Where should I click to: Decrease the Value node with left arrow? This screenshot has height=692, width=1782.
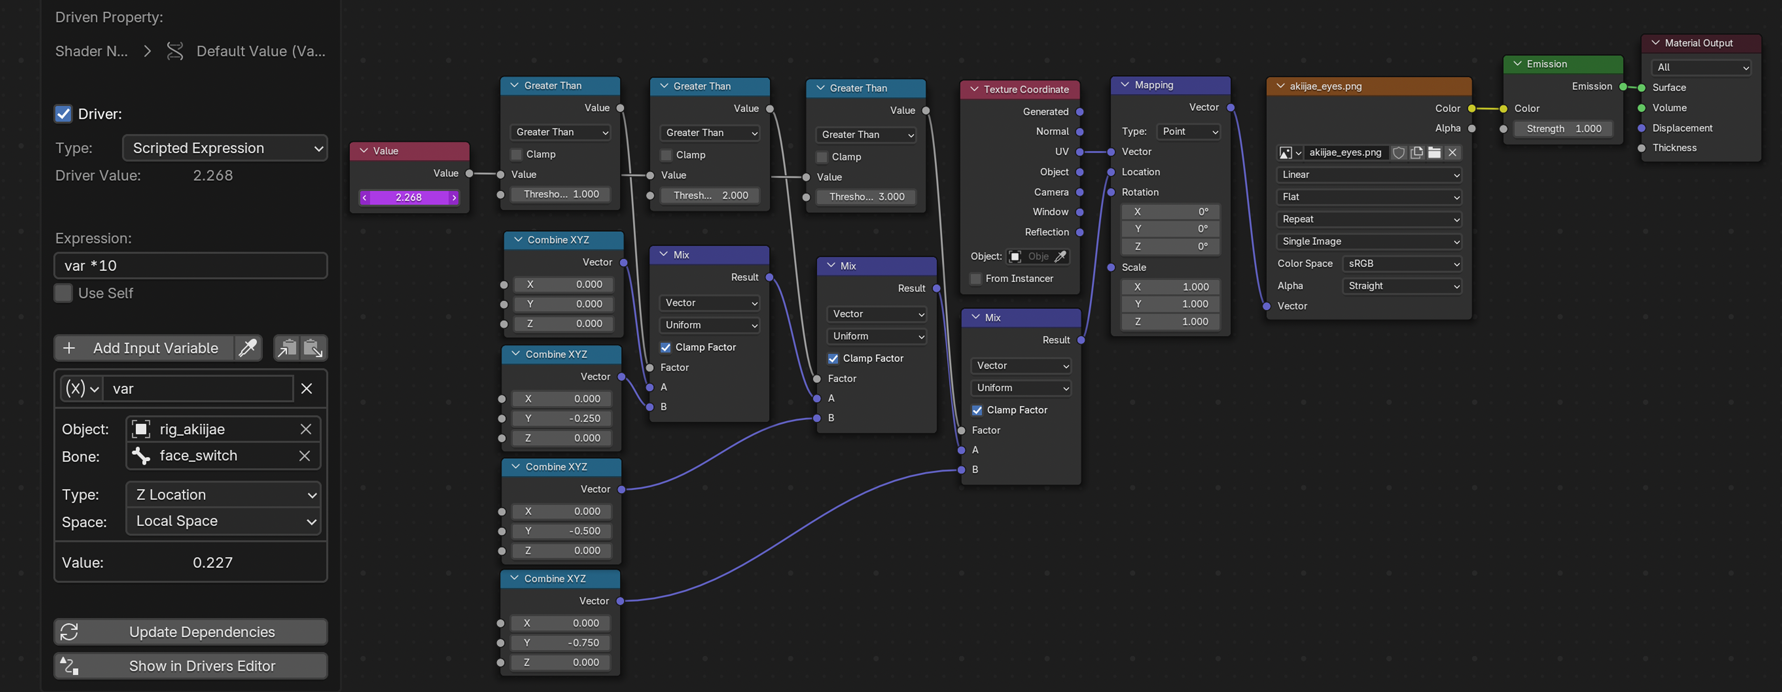(x=365, y=198)
